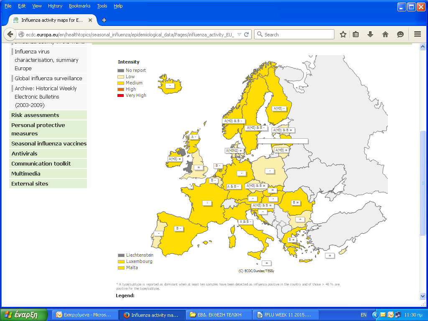Image resolution: width=428 pixels, height=321 pixels.
Task: Open the File menu
Action: pos(8,6)
